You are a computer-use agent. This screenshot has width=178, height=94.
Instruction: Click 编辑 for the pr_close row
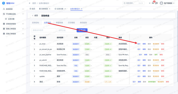[x=144, y=44]
